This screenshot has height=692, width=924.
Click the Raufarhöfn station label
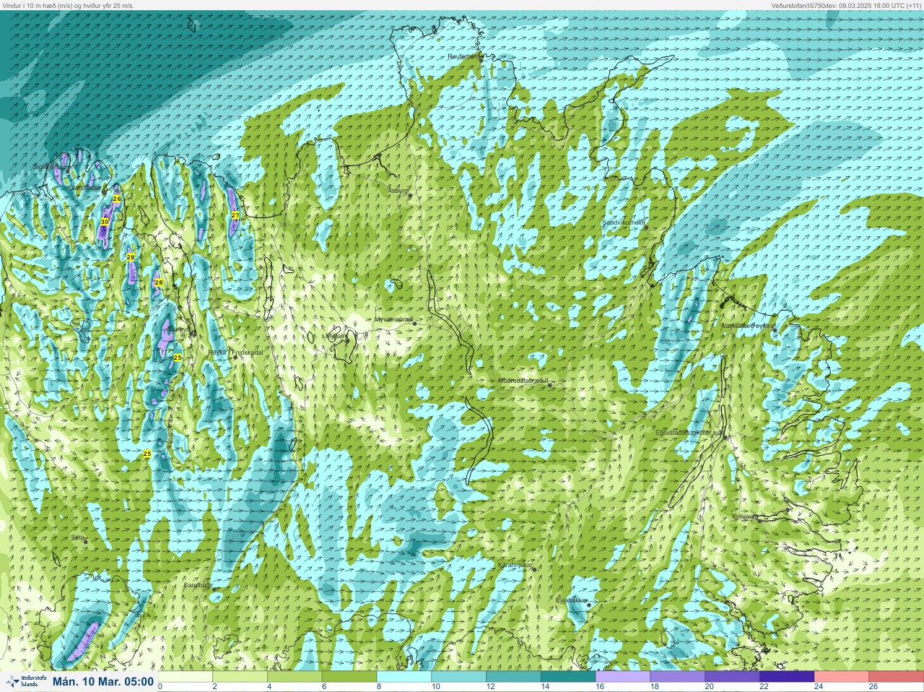(463, 56)
